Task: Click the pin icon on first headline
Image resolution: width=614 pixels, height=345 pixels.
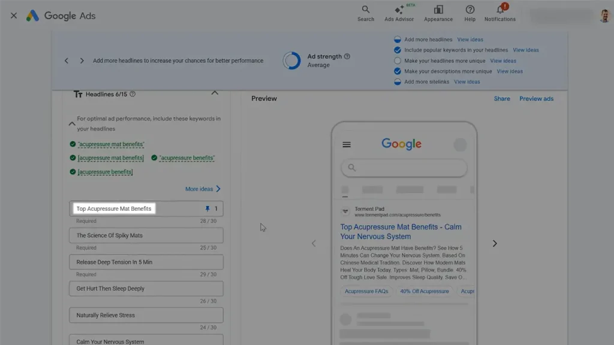Action: click(x=207, y=209)
